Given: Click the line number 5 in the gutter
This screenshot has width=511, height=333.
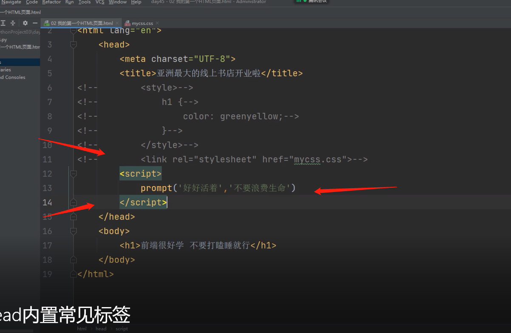Looking at the screenshot, I should click(50, 73).
